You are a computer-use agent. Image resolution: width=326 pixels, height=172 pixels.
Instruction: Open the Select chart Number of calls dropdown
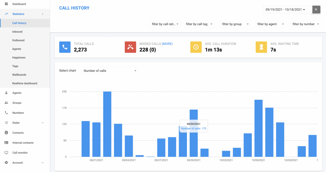point(110,71)
